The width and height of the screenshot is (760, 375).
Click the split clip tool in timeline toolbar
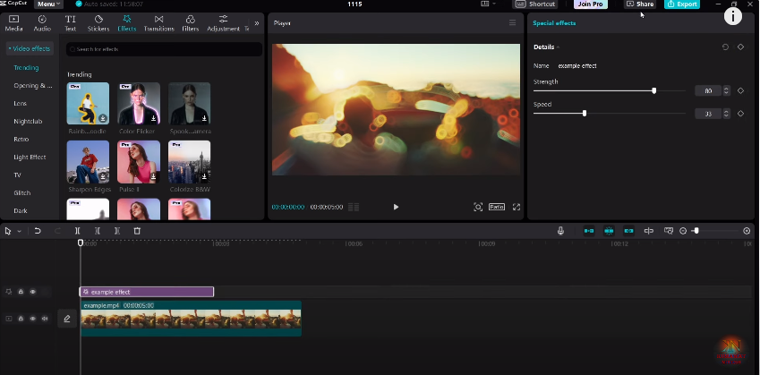coord(78,231)
